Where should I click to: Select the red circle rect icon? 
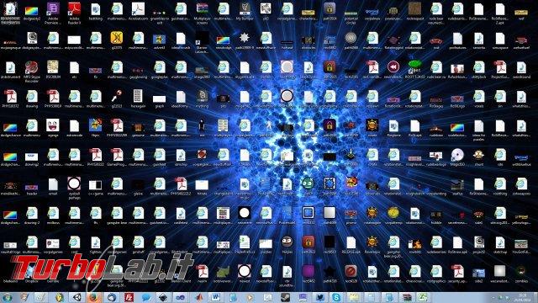point(351,271)
